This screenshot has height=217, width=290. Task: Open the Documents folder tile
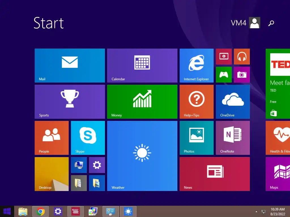point(79,183)
